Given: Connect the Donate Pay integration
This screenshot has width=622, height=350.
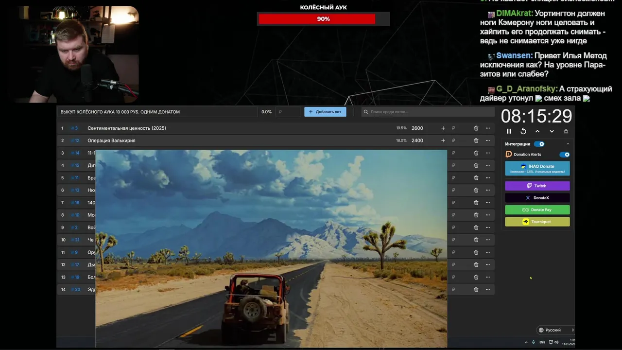Looking at the screenshot, I should pos(537,210).
